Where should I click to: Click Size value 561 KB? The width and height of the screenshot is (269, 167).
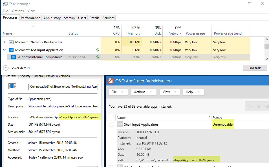[44, 125]
